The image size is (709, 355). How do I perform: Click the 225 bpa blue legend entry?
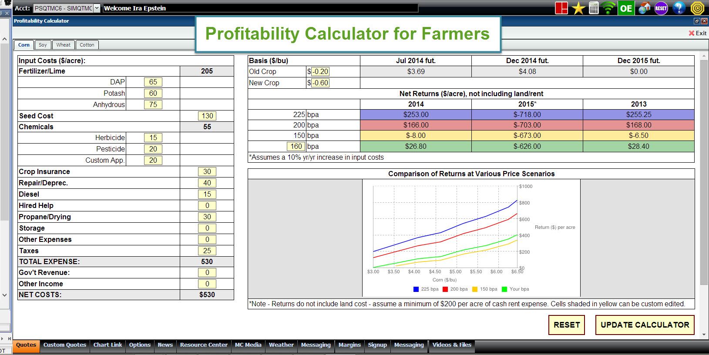426,289
